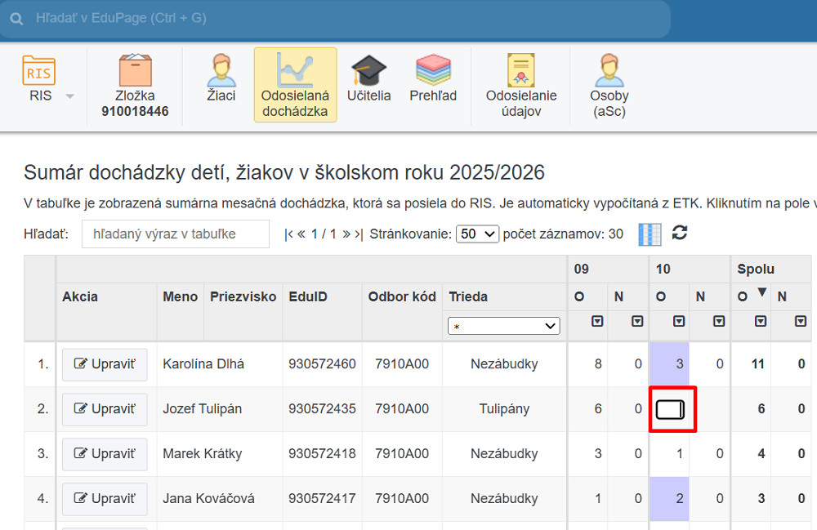Select Odosielaná dochádzka in the toolbar
This screenshot has width=817, height=530.
coord(295,85)
